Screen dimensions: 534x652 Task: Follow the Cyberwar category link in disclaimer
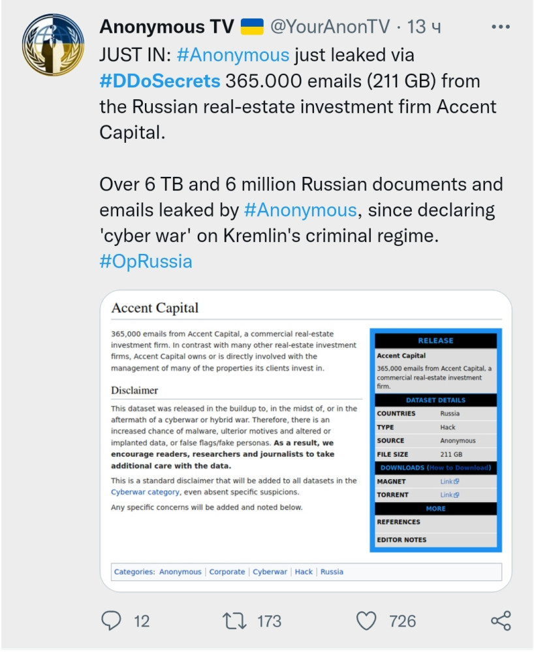pyautogui.click(x=145, y=492)
